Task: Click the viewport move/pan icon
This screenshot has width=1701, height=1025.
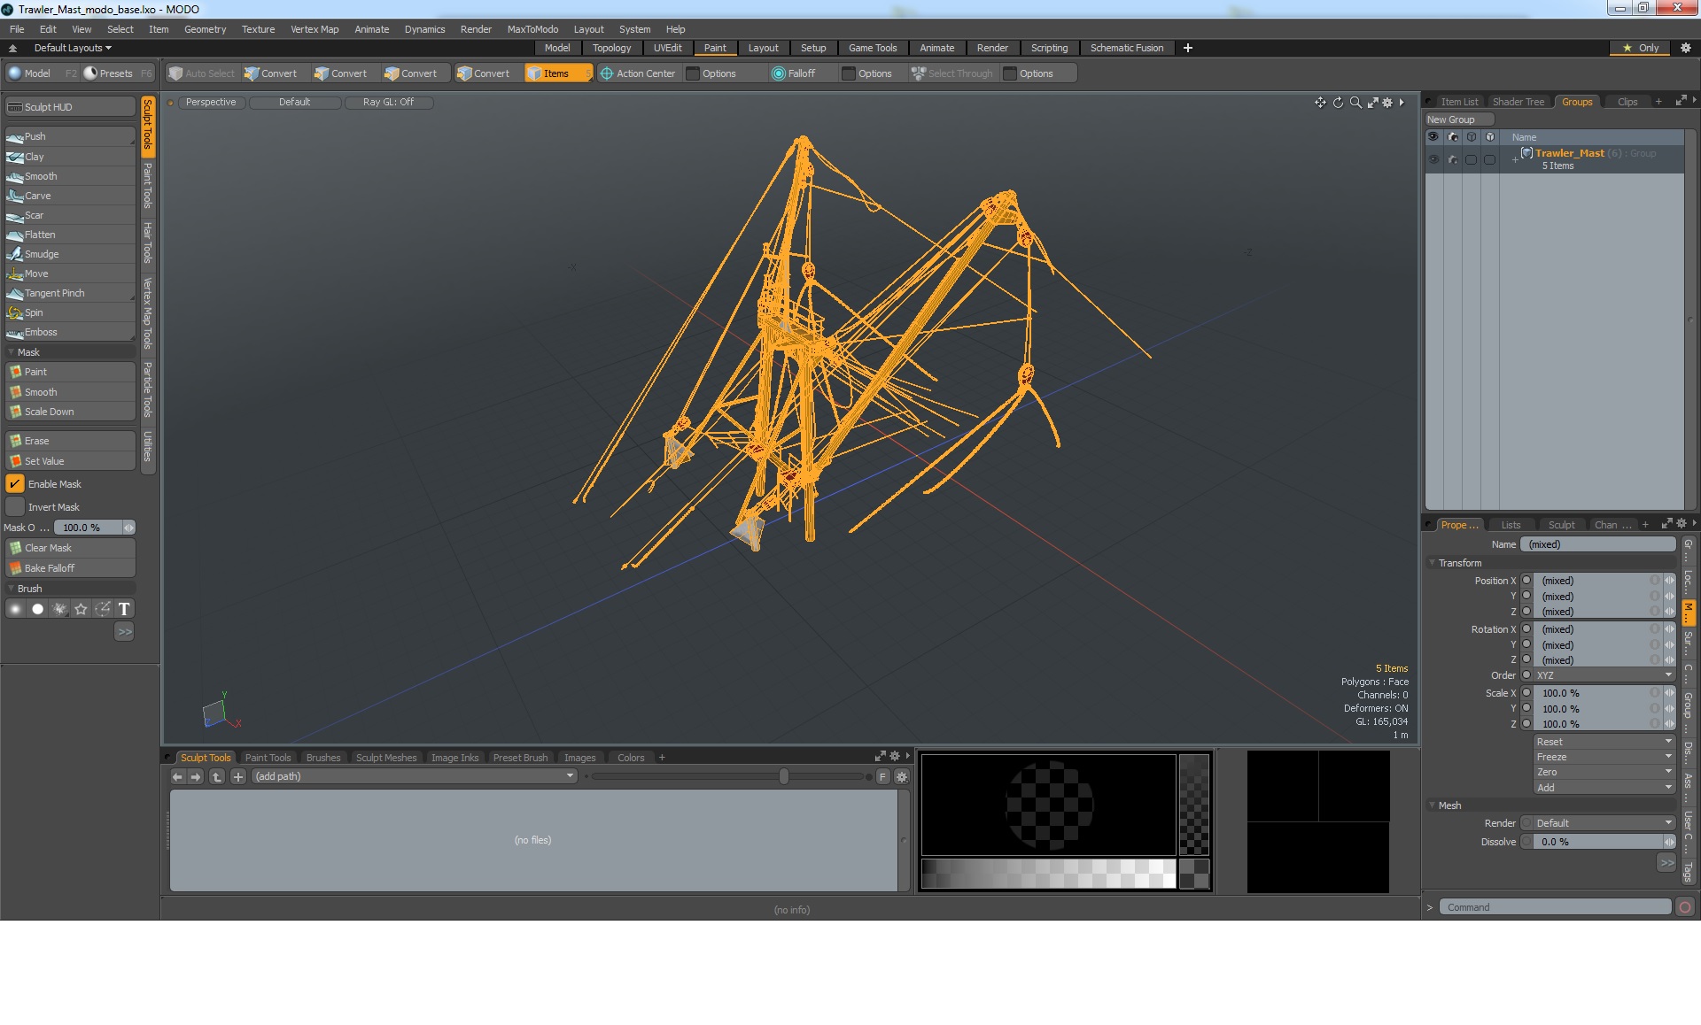Action: [1320, 103]
